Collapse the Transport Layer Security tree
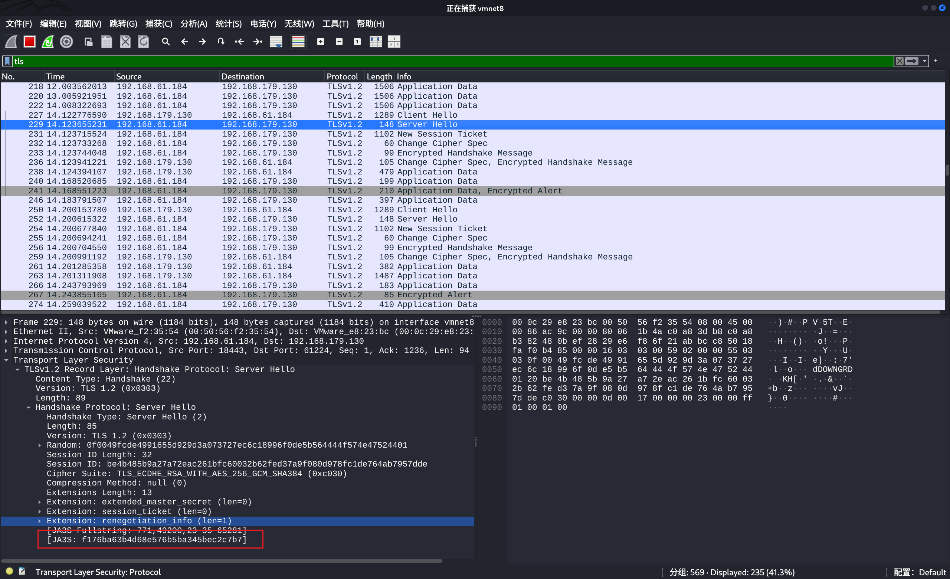 tap(7, 360)
